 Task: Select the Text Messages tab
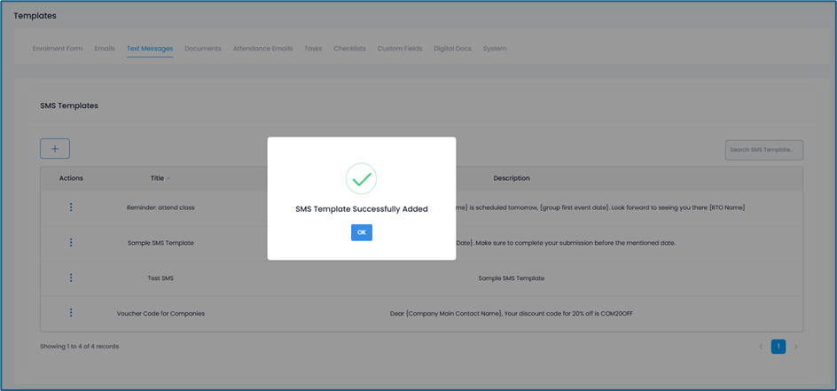point(150,49)
